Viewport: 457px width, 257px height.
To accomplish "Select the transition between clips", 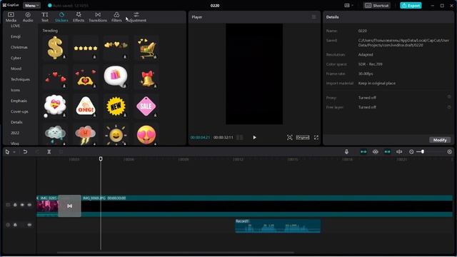I will point(70,206).
